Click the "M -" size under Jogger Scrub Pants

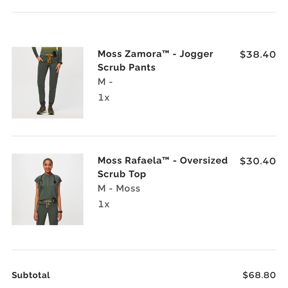pyautogui.click(x=105, y=82)
